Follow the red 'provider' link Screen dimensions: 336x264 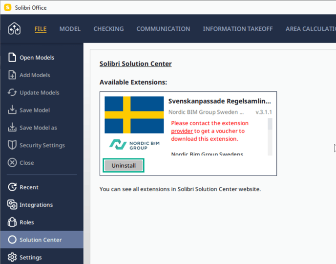182,131
